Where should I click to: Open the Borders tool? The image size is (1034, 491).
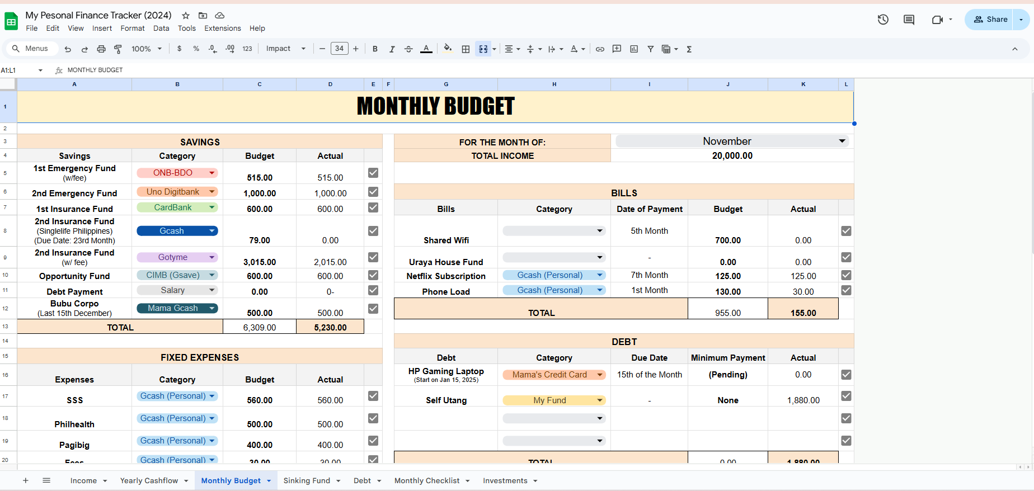466,49
